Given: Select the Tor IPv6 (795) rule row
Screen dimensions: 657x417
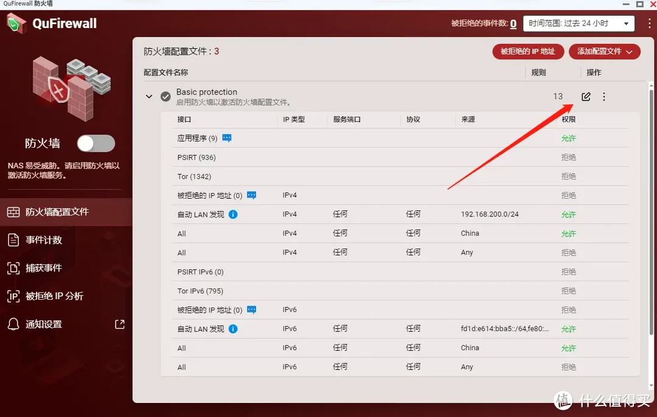Looking at the screenshot, I should (x=400, y=291).
